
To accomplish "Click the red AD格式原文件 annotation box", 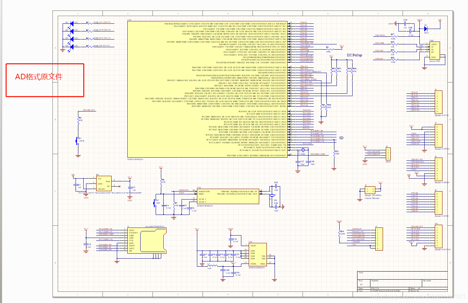I will coord(45,80).
